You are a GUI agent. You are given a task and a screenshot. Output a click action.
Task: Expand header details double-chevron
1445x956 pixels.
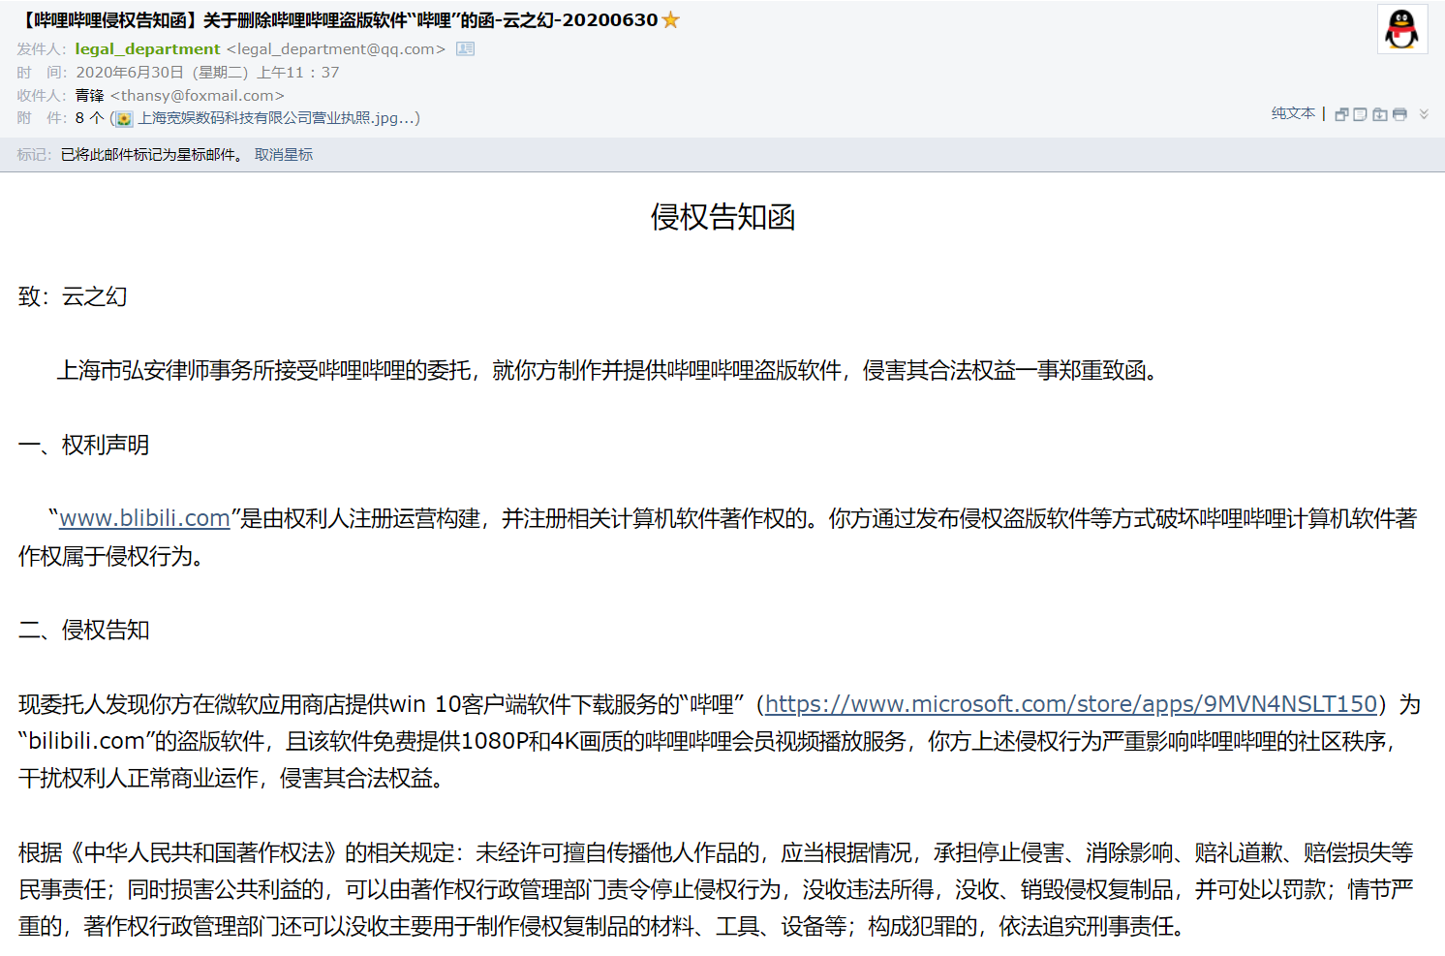(x=1424, y=114)
